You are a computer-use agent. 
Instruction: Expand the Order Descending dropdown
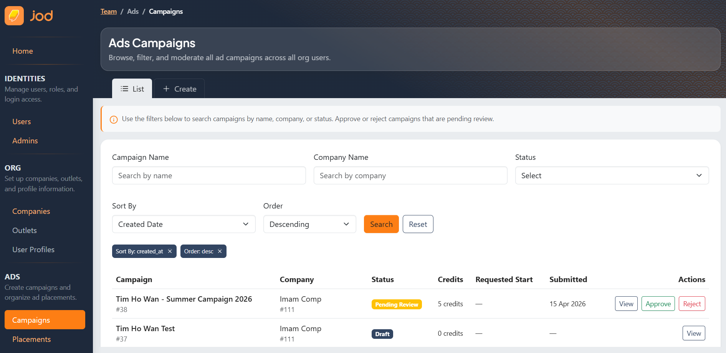[x=310, y=224]
